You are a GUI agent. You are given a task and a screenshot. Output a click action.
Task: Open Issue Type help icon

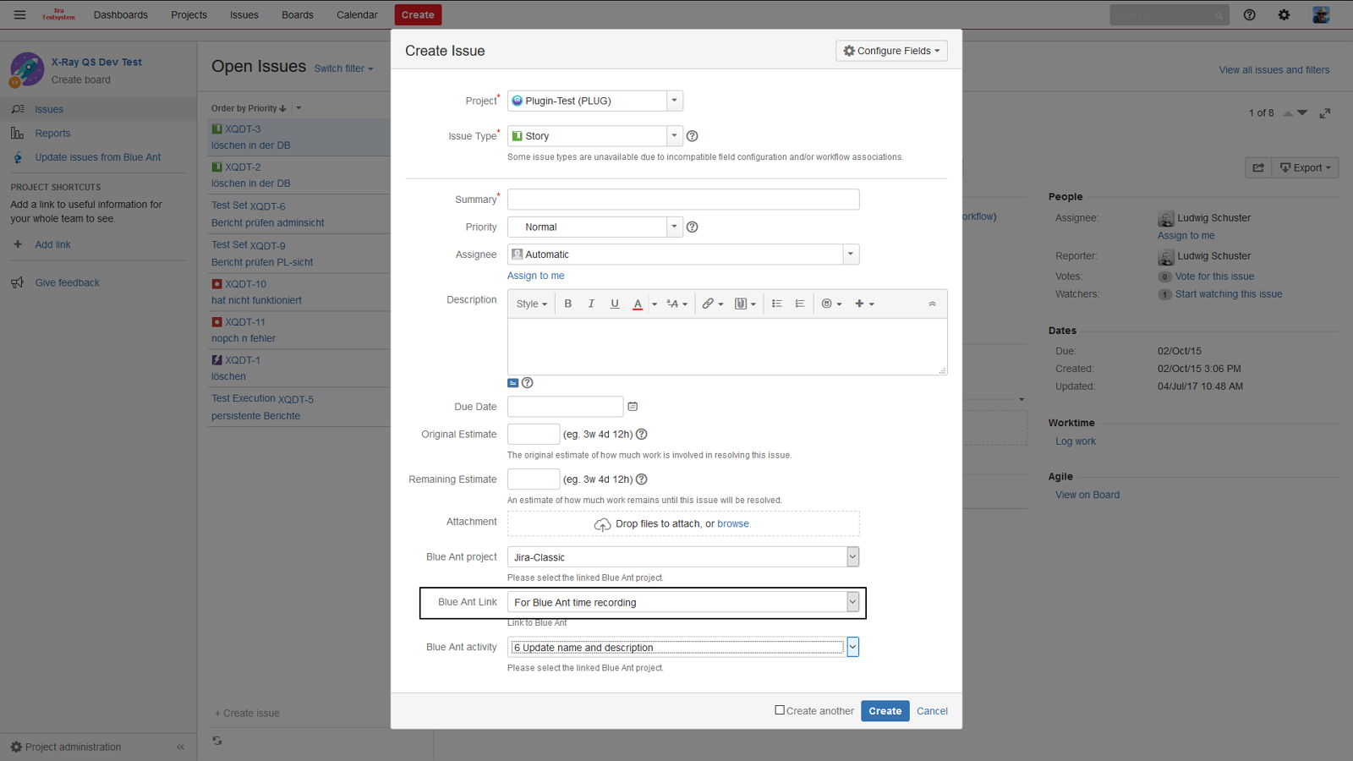pyautogui.click(x=693, y=136)
